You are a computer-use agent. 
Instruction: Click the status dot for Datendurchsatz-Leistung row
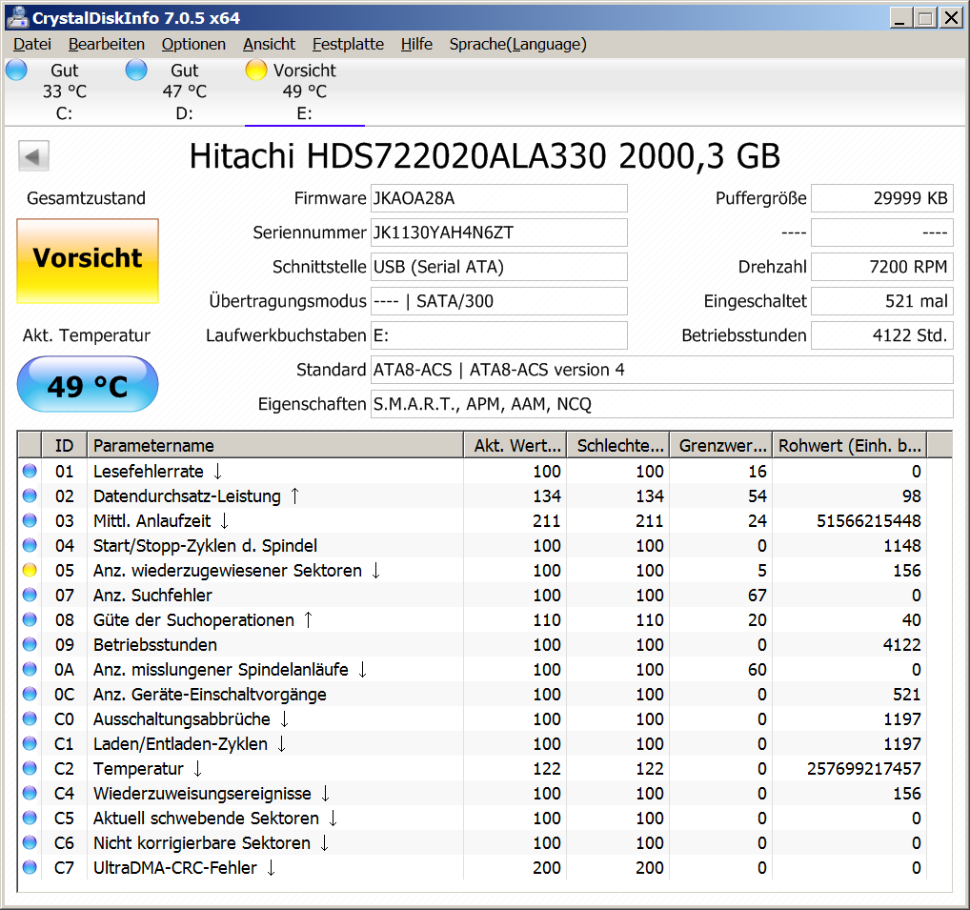coord(30,495)
